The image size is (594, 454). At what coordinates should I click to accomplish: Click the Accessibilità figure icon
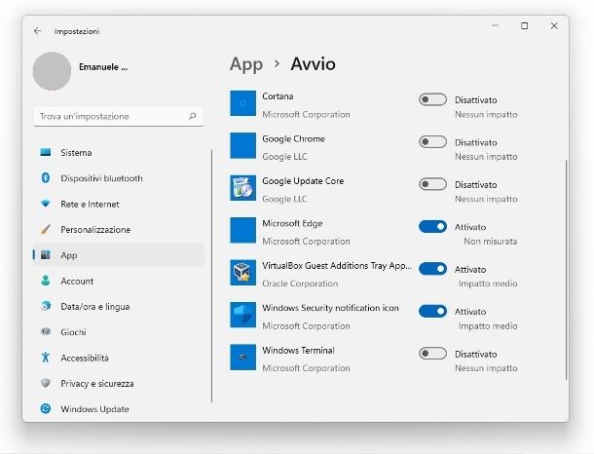tap(46, 358)
